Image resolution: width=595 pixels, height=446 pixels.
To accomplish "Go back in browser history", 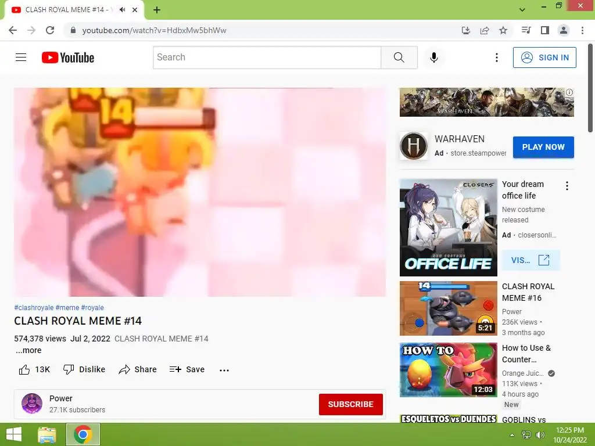I will pos(13,30).
